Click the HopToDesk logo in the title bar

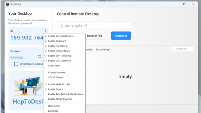[x=8, y=4]
